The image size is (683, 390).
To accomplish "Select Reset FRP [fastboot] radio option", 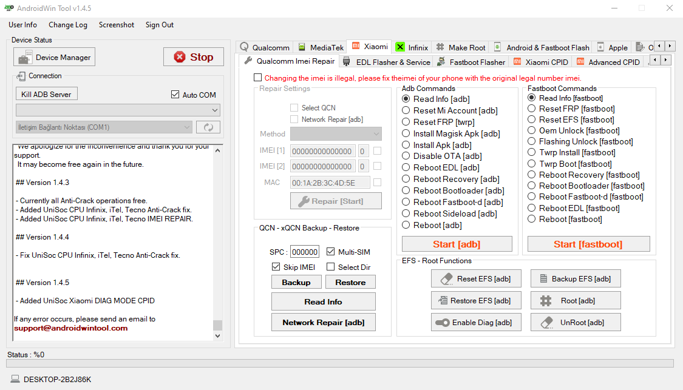I will [x=532, y=109].
